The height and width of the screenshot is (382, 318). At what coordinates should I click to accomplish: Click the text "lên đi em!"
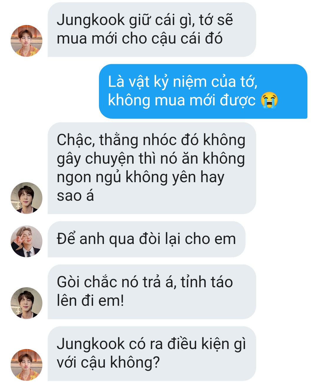(x=90, y=301)
